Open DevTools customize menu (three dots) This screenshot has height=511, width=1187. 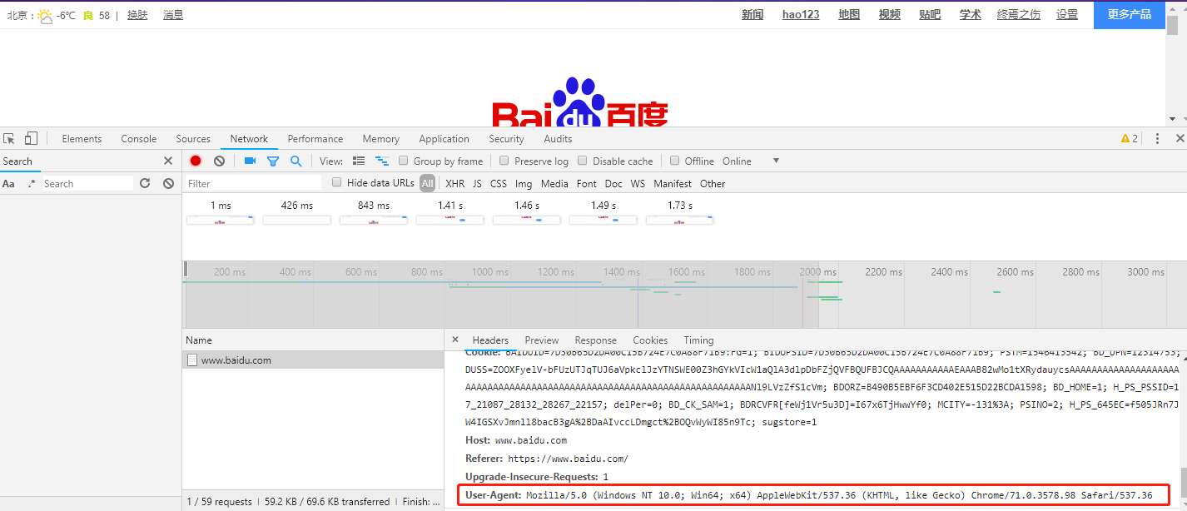pos(1157,139)
